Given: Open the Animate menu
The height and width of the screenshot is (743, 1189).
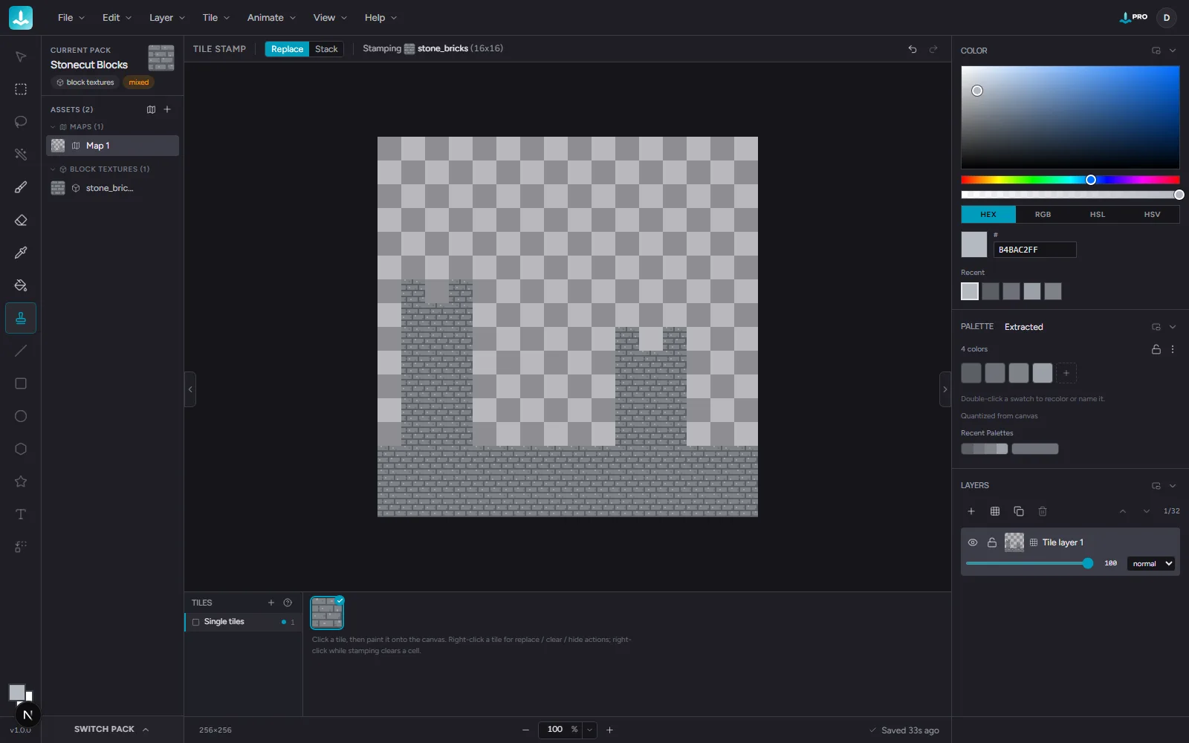Looking at the screenshot, I should [x=271, y=18].
